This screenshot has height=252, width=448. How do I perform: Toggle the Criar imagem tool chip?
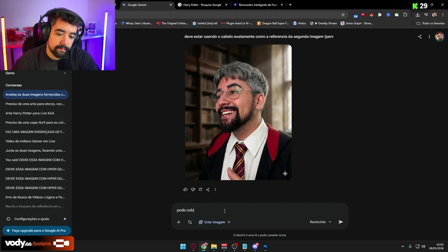[x=212, y=222]
